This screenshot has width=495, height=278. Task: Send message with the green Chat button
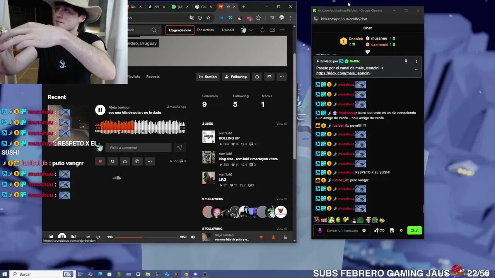tap(415, 231)
